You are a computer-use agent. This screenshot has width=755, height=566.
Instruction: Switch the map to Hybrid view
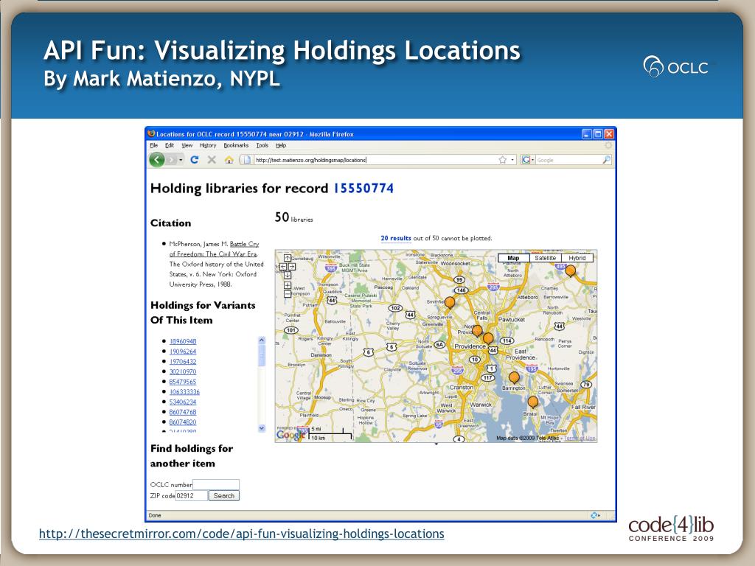(577, 258)
